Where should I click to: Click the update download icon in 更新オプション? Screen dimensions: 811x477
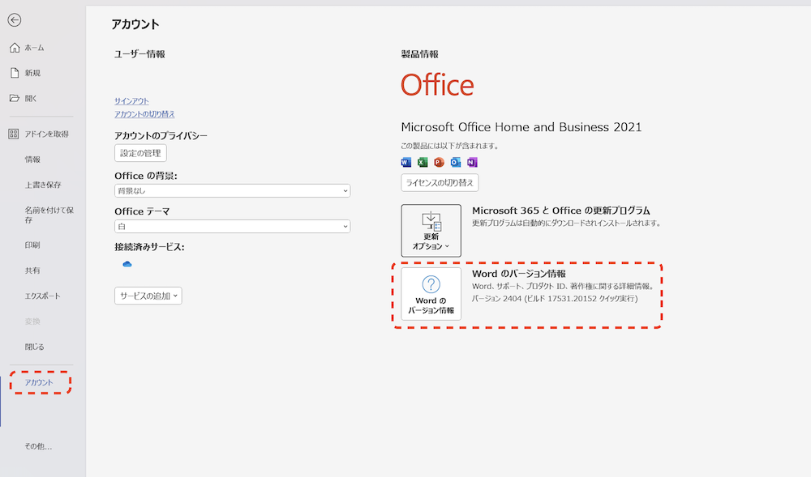coord(431,221)
